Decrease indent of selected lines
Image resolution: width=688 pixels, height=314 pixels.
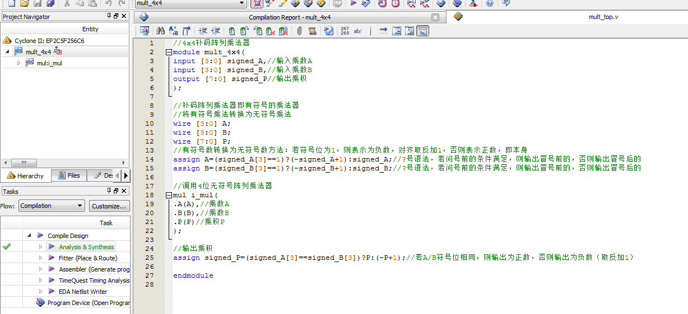(x=215, y=31)
